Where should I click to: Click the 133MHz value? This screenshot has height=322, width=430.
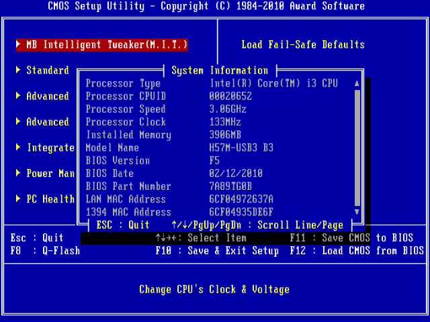point(225,122)
